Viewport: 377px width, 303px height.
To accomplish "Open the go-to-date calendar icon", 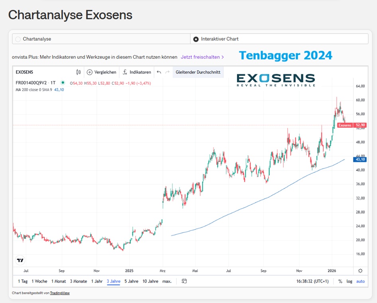I will coord(184,281).
